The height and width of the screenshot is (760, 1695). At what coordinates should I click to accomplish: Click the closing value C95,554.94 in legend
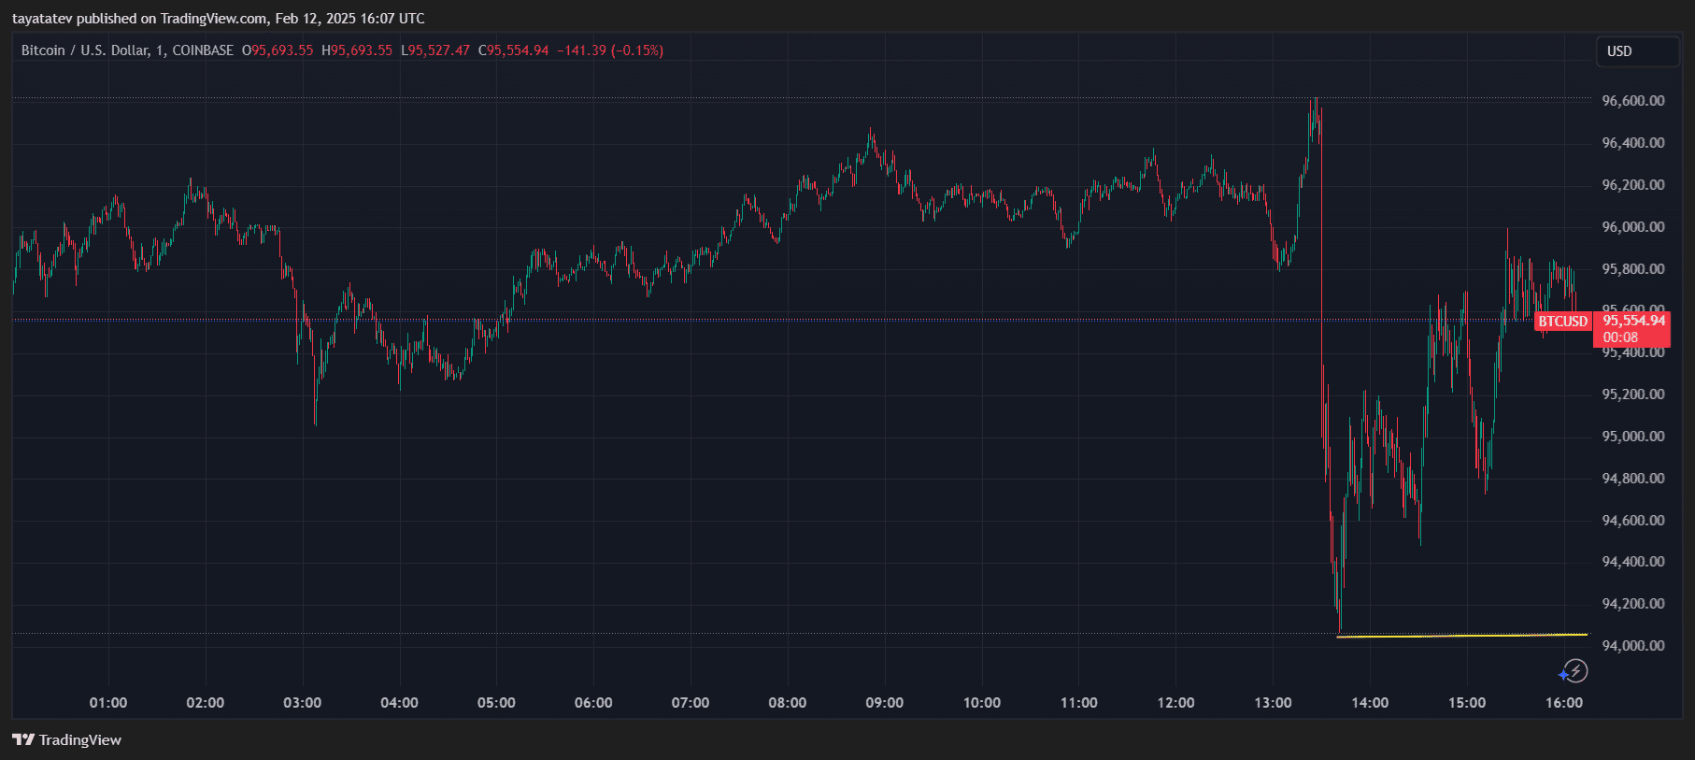pos(514,50)
